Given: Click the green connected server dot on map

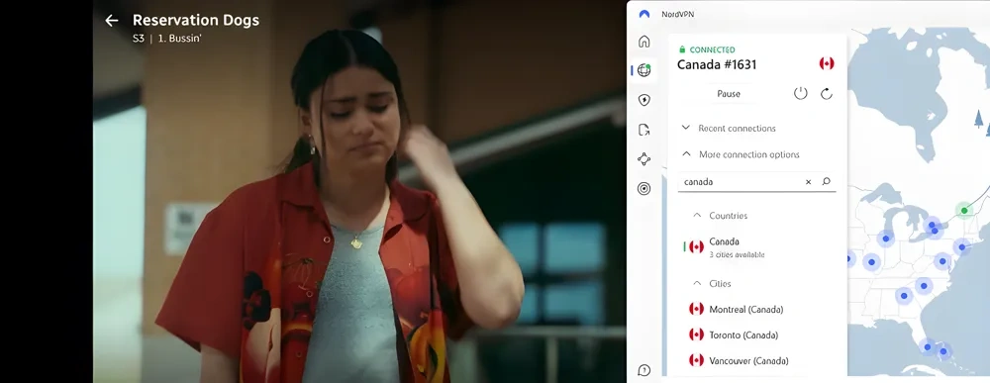Looking at the screenshot, I should [964, 211].
